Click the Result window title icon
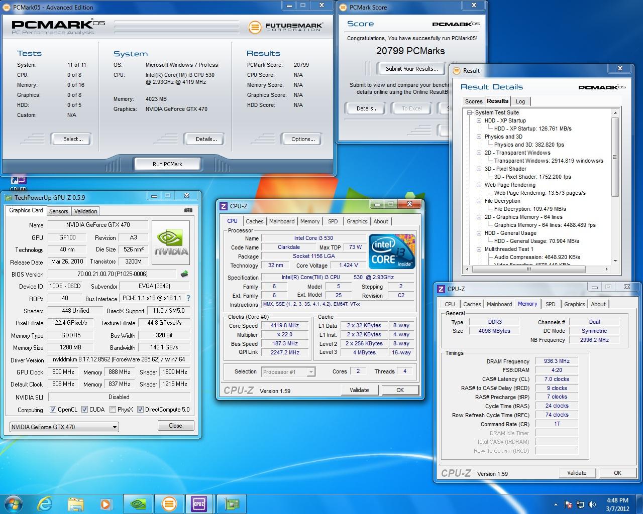 pyautogui.click(x=457, y=70)
